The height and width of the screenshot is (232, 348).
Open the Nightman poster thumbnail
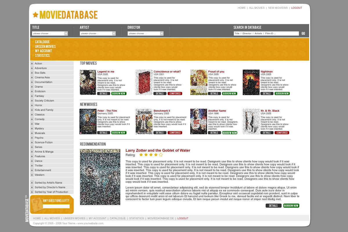point(251,82)
